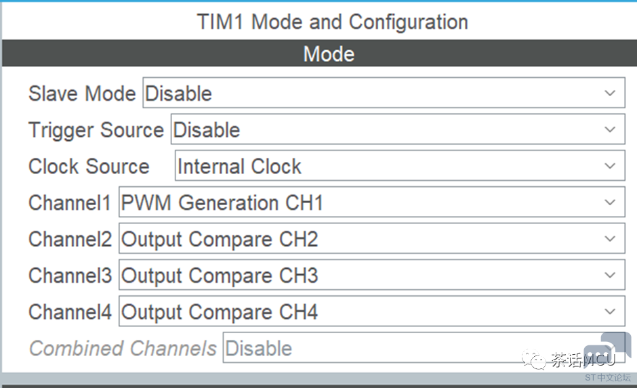637x388 pixels.
Task: Click the Trigger Source chevron arrow
Action: (x=610, y=130)
